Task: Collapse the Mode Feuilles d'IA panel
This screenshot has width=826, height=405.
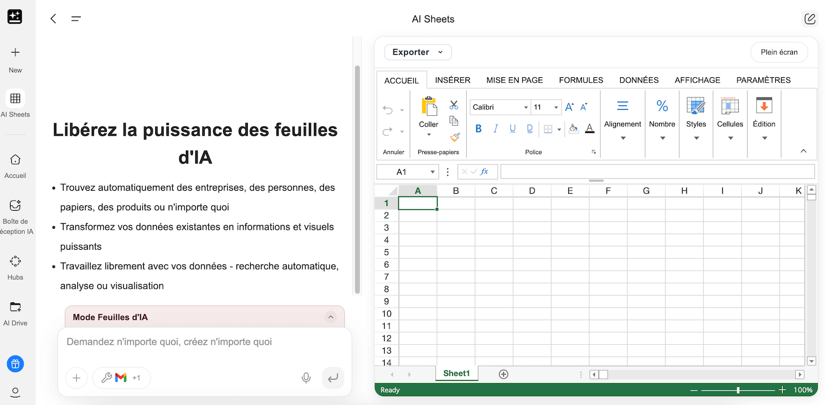Action: pyautogui.click(x=331, y=317)
